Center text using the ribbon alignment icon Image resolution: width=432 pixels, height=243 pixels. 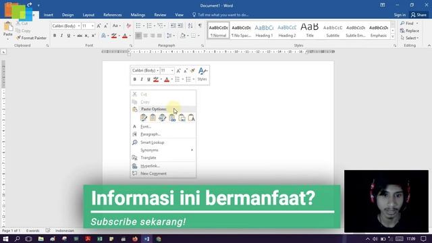coord(146,36)
